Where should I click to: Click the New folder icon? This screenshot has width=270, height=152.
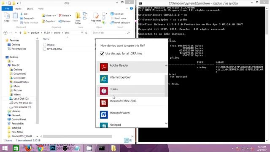(x=78, y=18)
